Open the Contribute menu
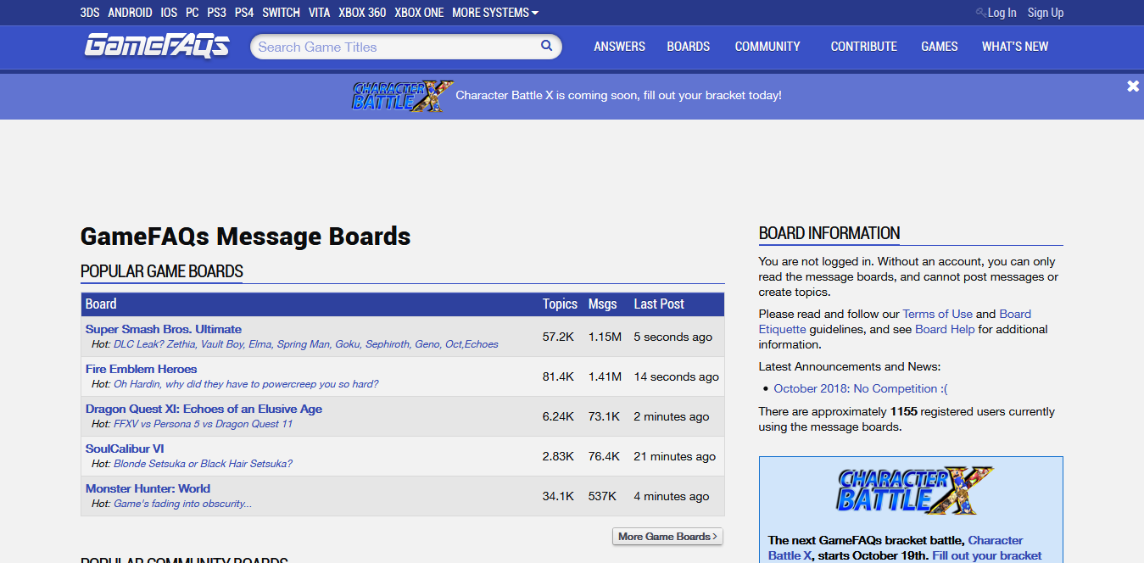The height and width of the screenshot is (563, 1144). click(x=864, y=47)
